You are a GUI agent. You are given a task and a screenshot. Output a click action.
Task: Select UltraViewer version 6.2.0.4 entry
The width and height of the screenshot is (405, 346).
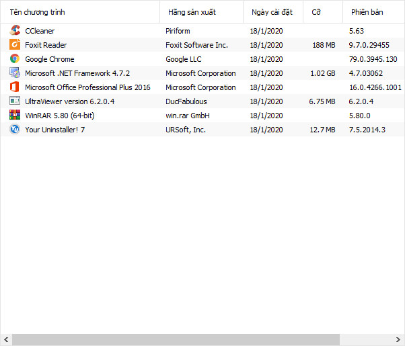pyautogui.click(x=69, y=101)
